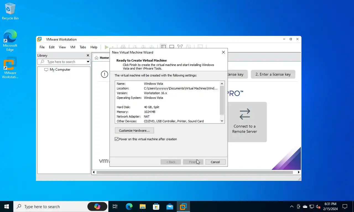Screen dimensions: 354x212
Task: Click the 'NAT' network adapter value
Action: point(147,116)
